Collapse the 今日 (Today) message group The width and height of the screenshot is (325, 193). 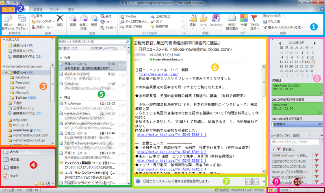(61, 58)
